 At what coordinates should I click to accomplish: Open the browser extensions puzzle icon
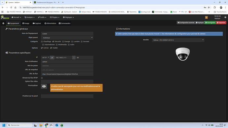tap(215, 7)
